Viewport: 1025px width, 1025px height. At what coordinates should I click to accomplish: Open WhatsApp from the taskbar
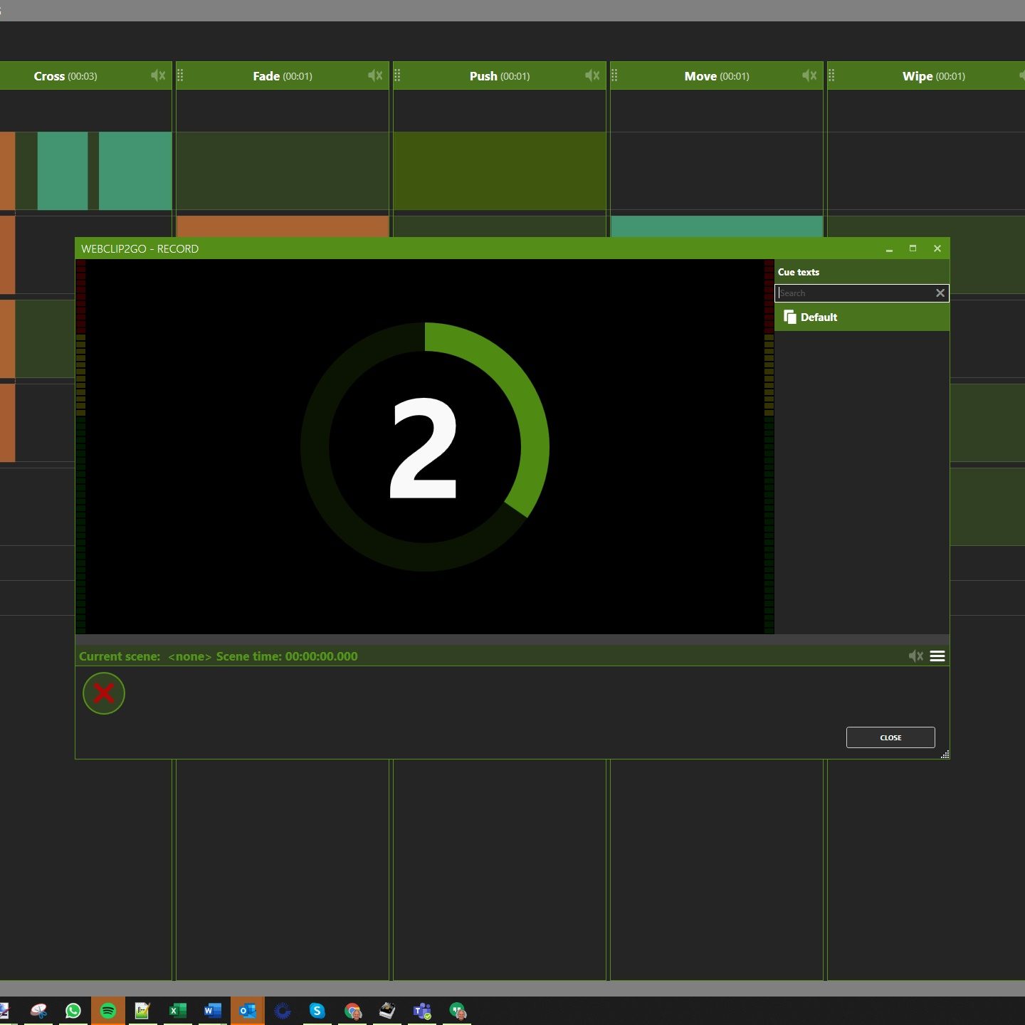coord(73,1011)
